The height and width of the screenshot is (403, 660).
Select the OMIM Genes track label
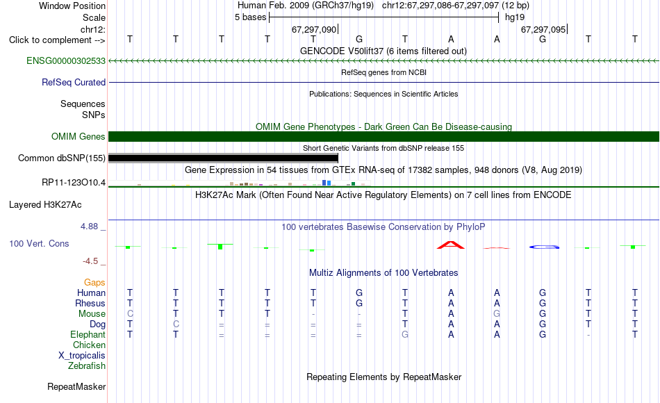(78, 136)
